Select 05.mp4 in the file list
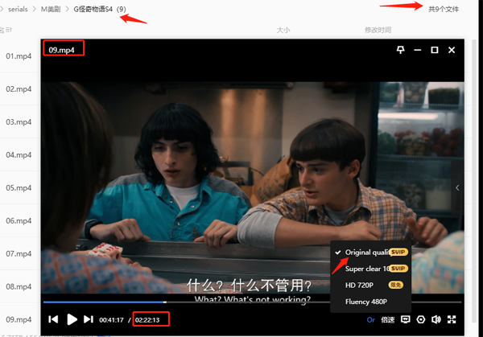The image size is (483, 337). click(18, 187)
